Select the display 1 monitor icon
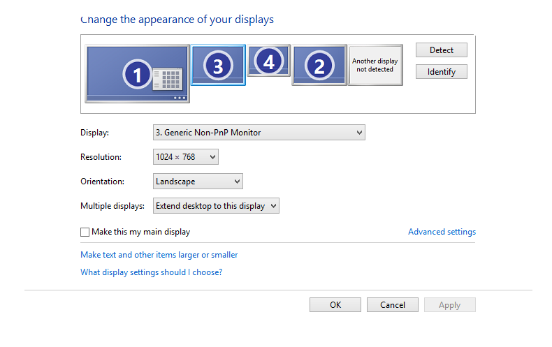This screenshot has height=347, width=552. coord(137,74)
